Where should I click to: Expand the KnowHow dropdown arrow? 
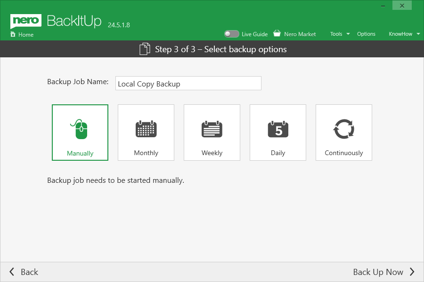point(418,34)
